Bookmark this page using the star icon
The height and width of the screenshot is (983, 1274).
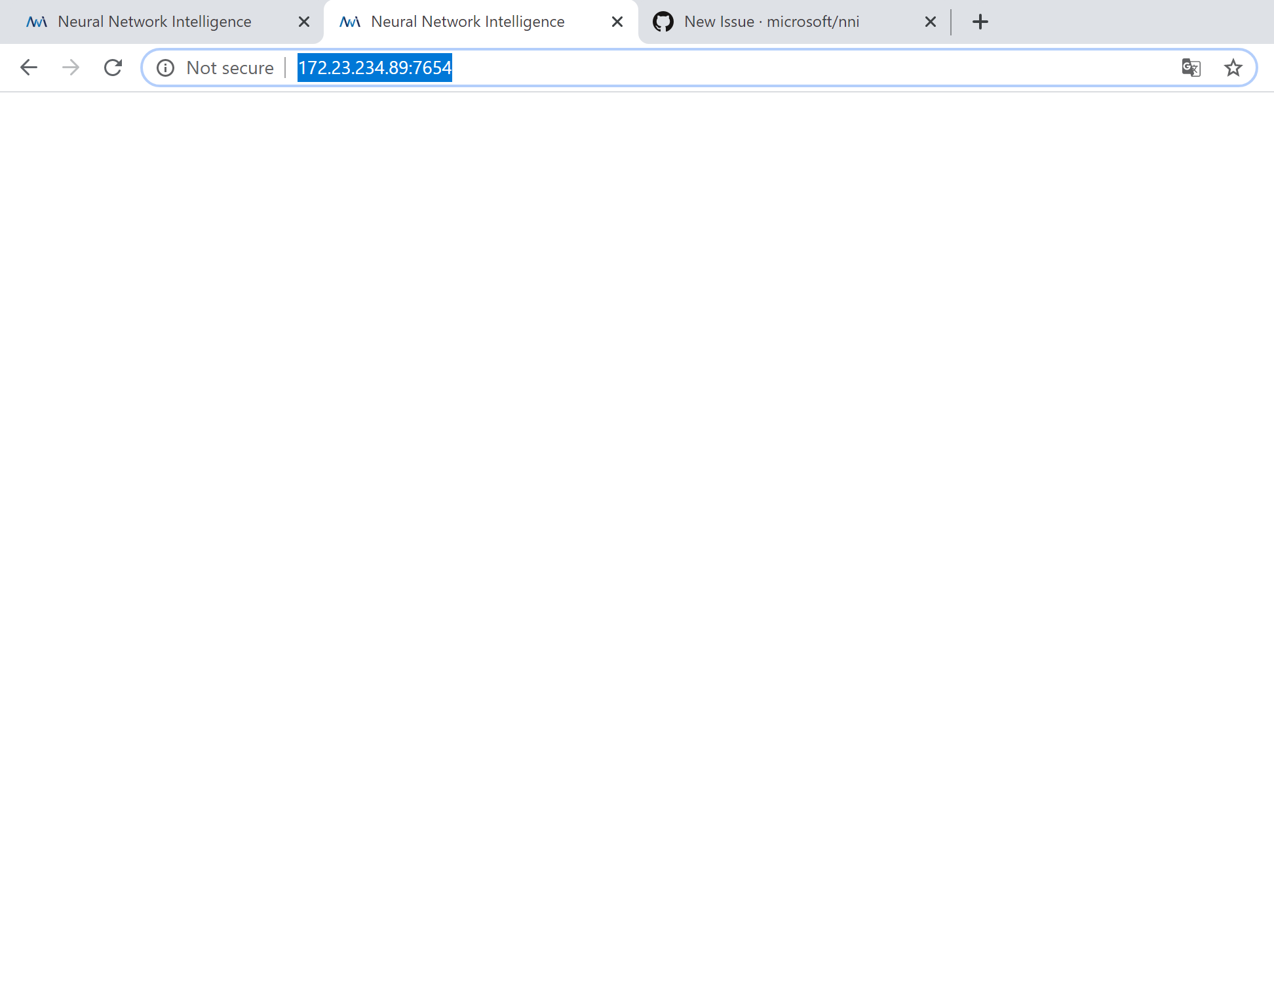pyautogui.click(x=1233, y=68)
